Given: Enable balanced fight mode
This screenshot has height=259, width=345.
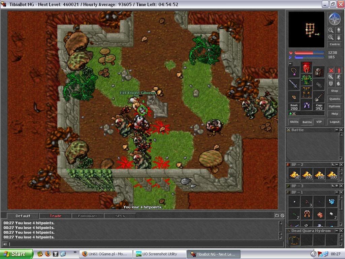Looking at the screenshot, I should (x=331, y=77).
